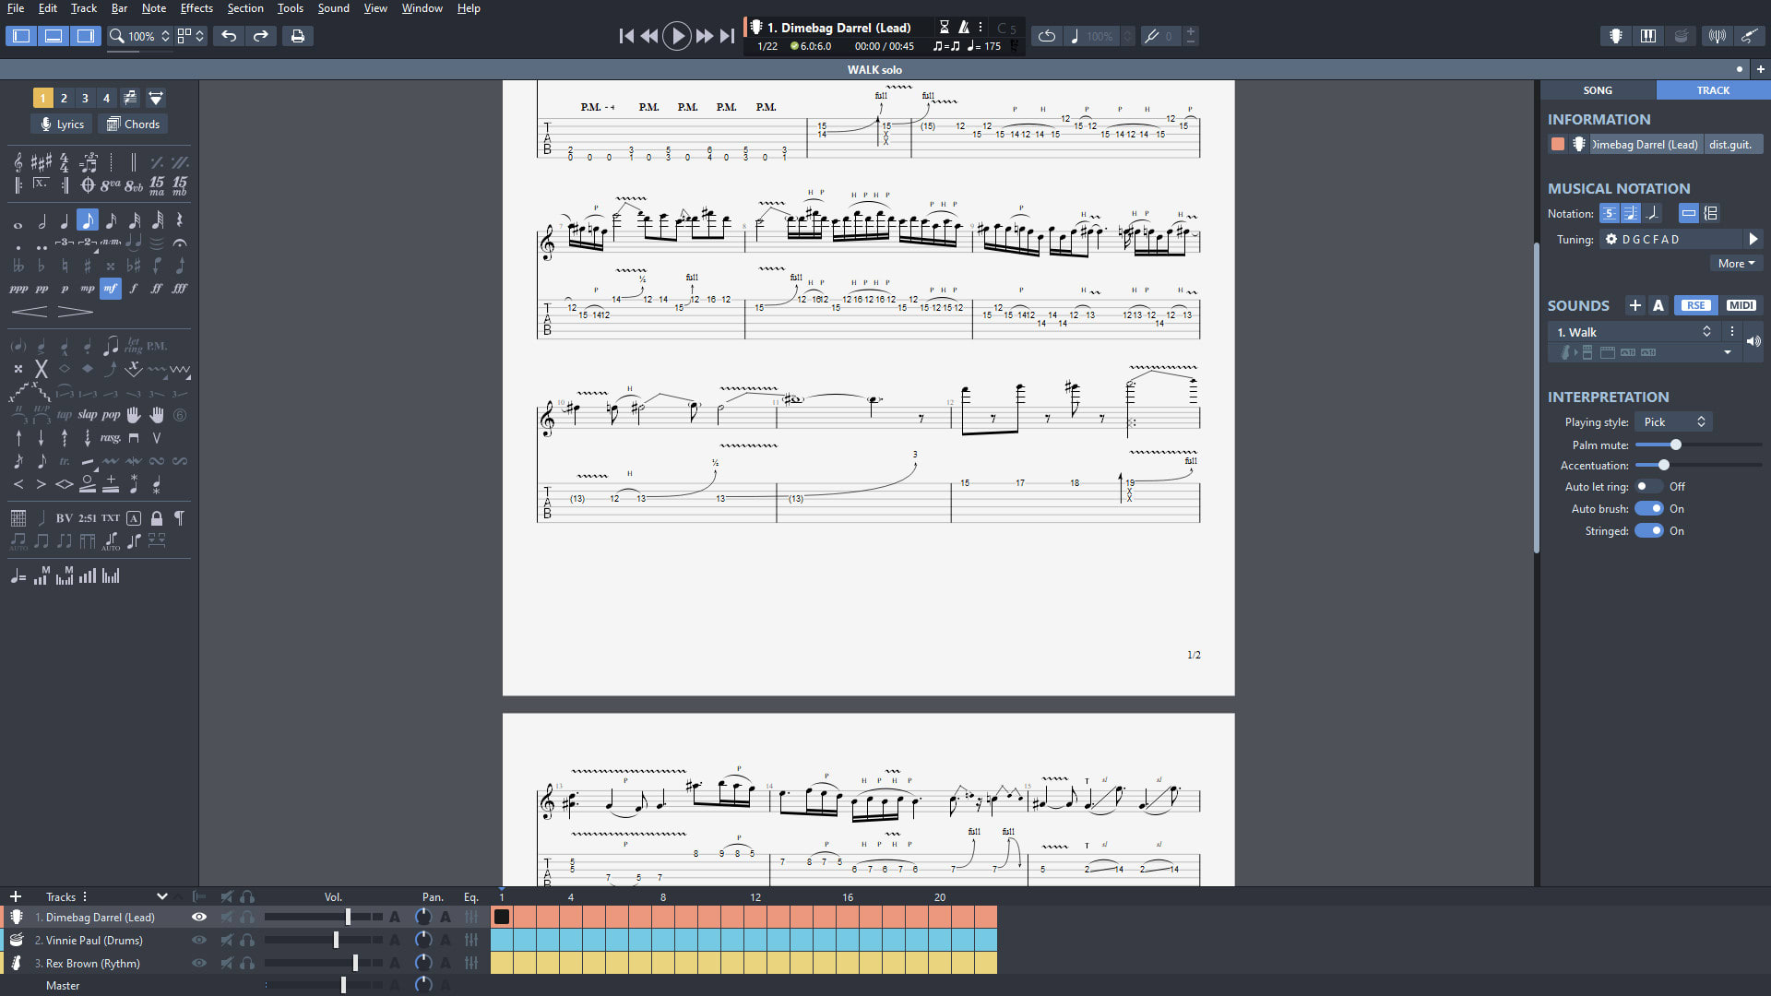Toggle visibility of Dimebag Darrel Lead track
The image size is (1771, 996).
pos(198,917)
